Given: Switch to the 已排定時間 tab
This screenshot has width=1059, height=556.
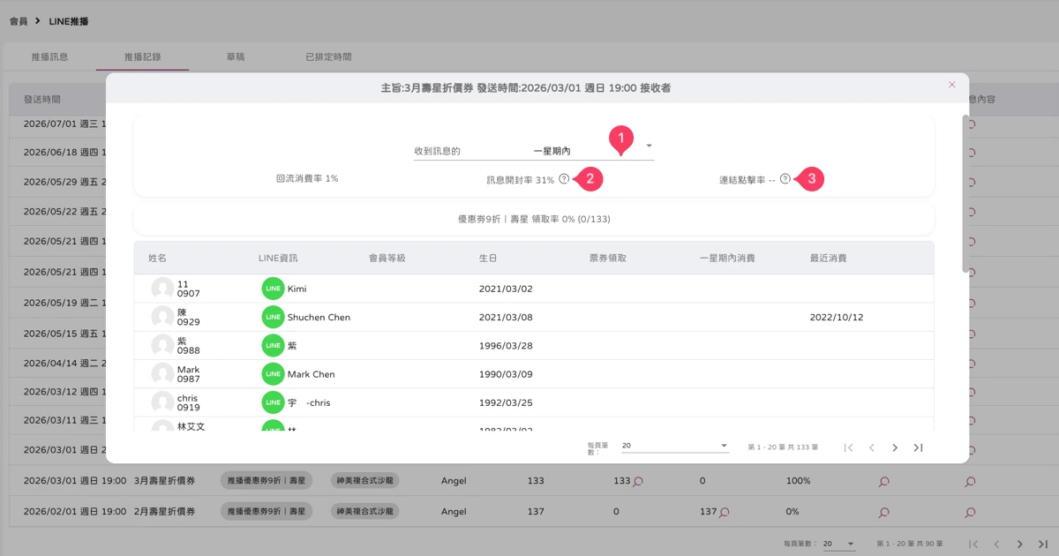Looking at the screenshot, I should click(x=328, y=56).
